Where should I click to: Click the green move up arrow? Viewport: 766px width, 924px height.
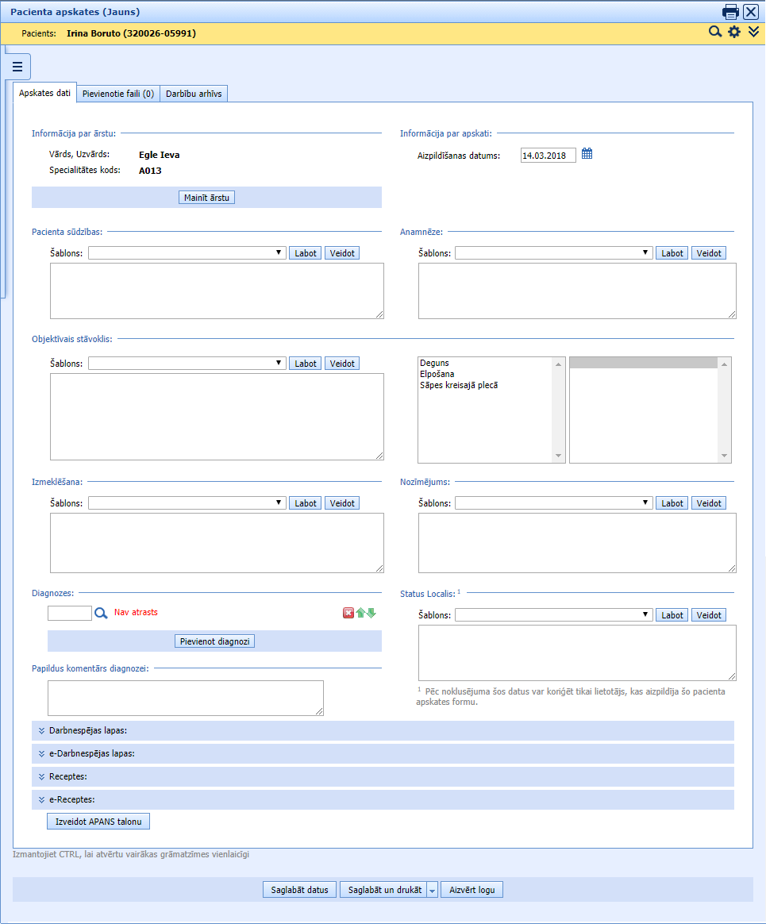pyautogui.click(x=360, y=613)
